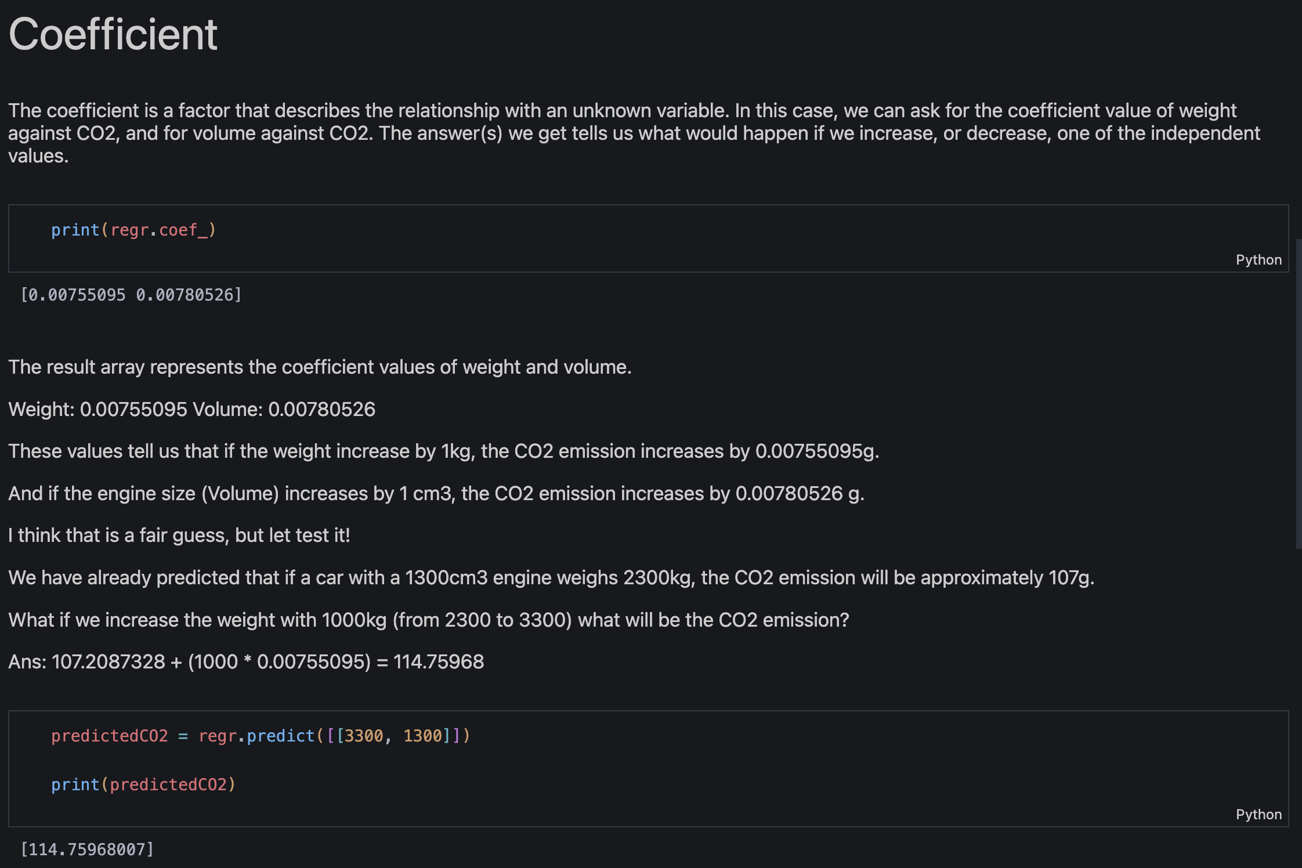Click "I think that is a fair guess" line
Screen dimensions: 1302x868
[179, 536]
